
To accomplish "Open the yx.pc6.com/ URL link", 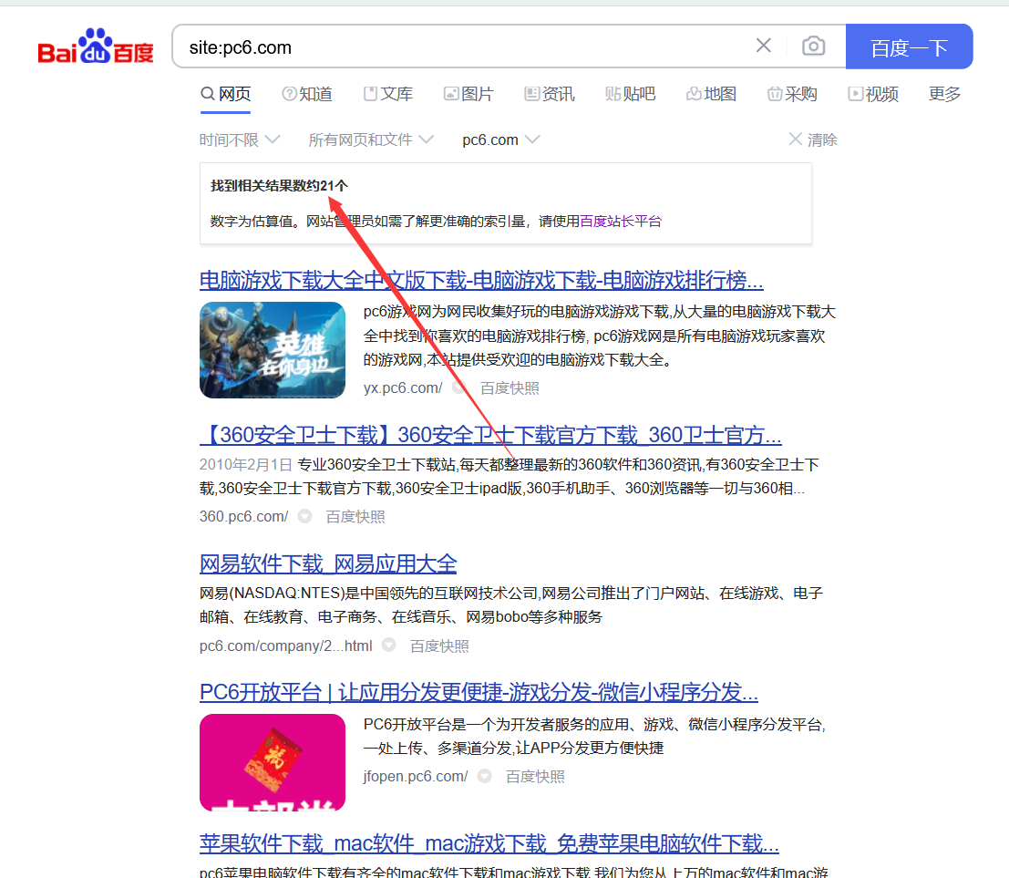I will [x=403, y=388].
